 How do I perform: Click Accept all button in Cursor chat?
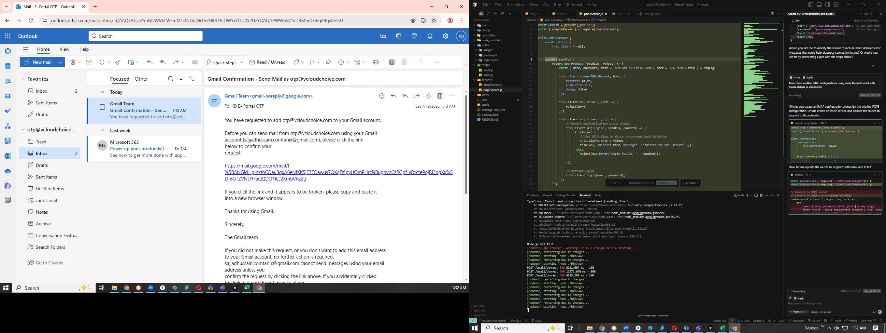872,291
